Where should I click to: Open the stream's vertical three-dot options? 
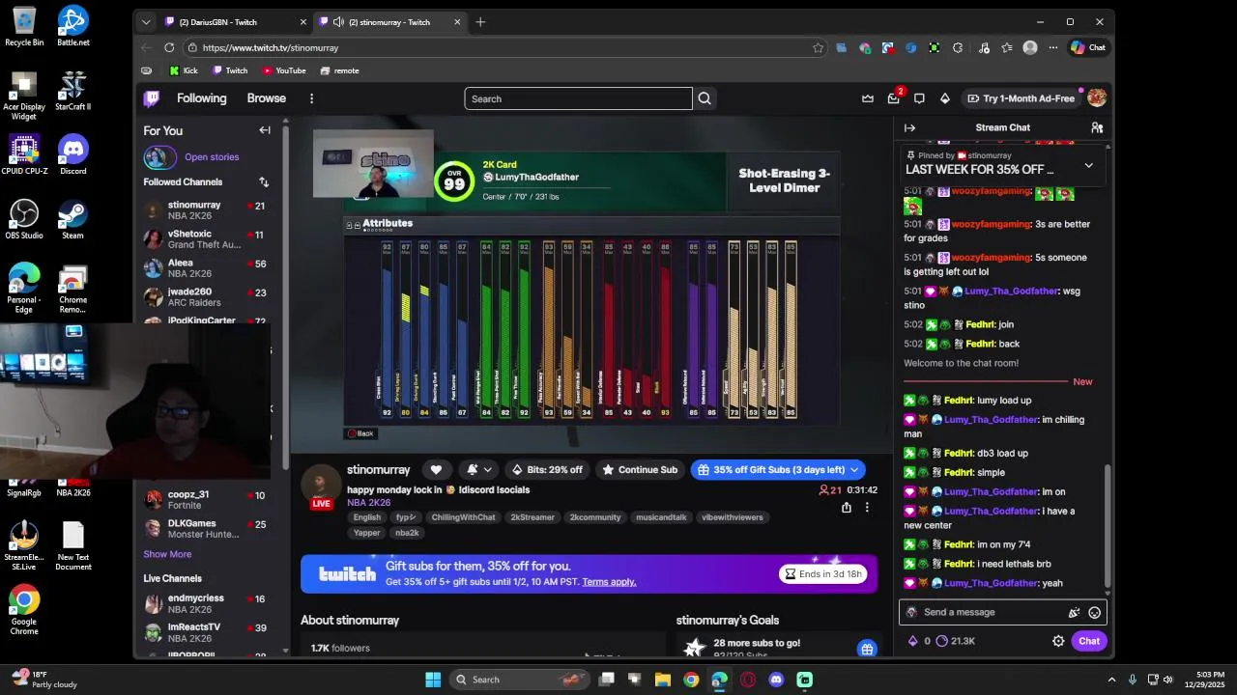[867, 508]
